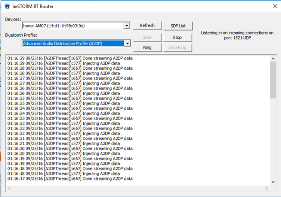Click the greyed-out Start button

tap(147, 37)
